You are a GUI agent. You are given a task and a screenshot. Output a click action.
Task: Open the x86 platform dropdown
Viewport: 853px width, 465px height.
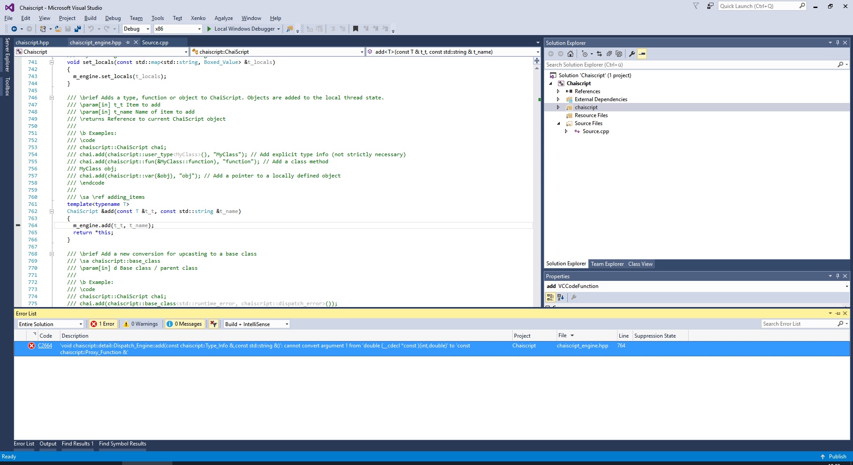(178, 29)
